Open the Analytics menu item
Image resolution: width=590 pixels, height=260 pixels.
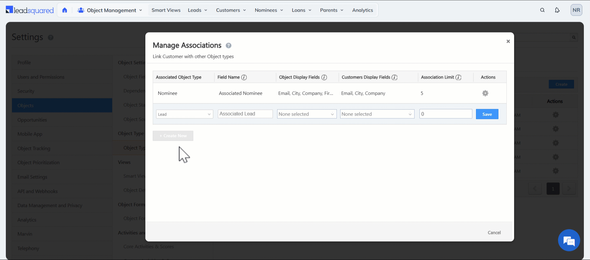click(x=362, y=10)
